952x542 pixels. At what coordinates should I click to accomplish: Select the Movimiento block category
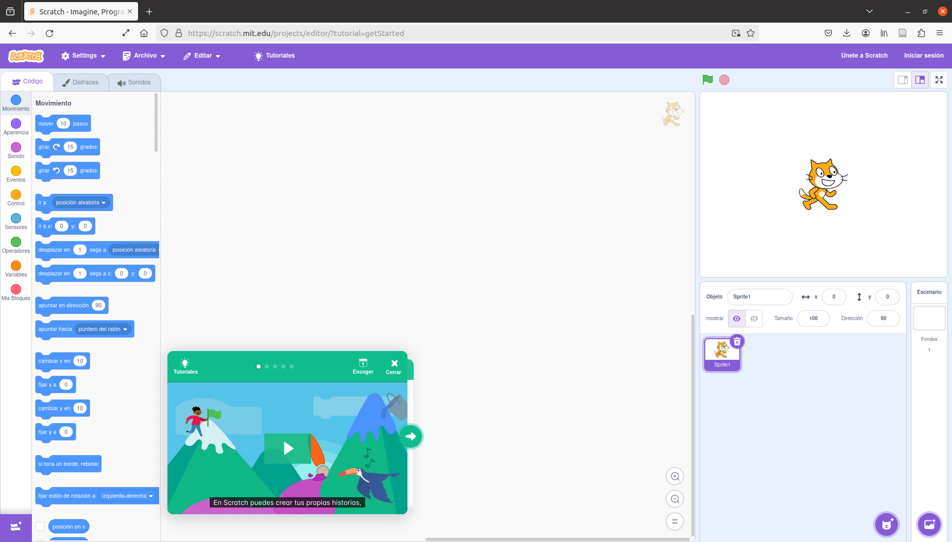15,102
